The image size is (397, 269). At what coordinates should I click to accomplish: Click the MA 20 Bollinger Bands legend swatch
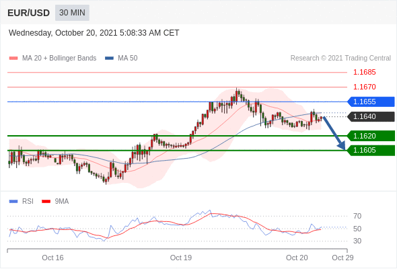click(13, 59)
